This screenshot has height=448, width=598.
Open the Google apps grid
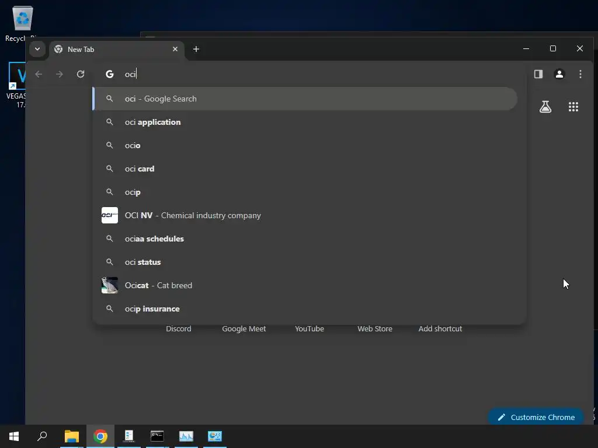(573, 107)
